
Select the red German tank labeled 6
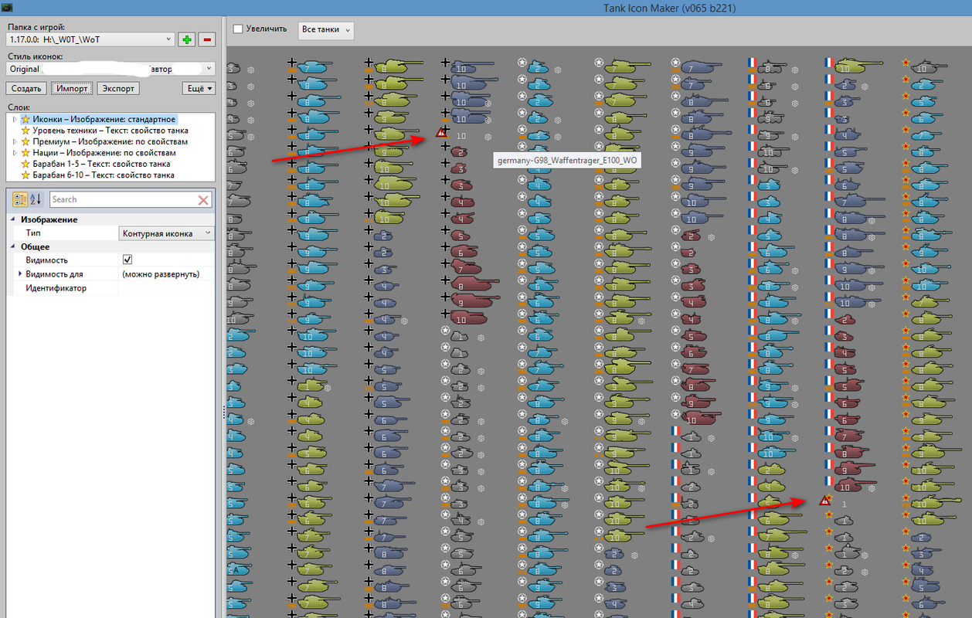(464, 251)
